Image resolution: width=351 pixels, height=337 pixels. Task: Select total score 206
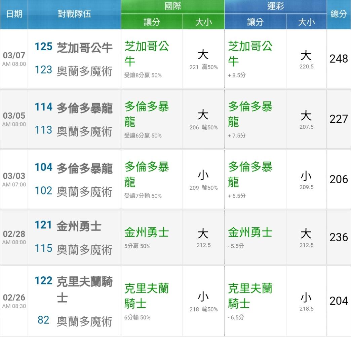[x=339, y=179]
